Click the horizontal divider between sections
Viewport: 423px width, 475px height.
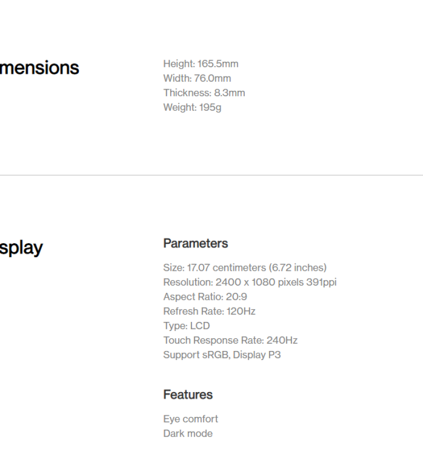coord(212,175)
